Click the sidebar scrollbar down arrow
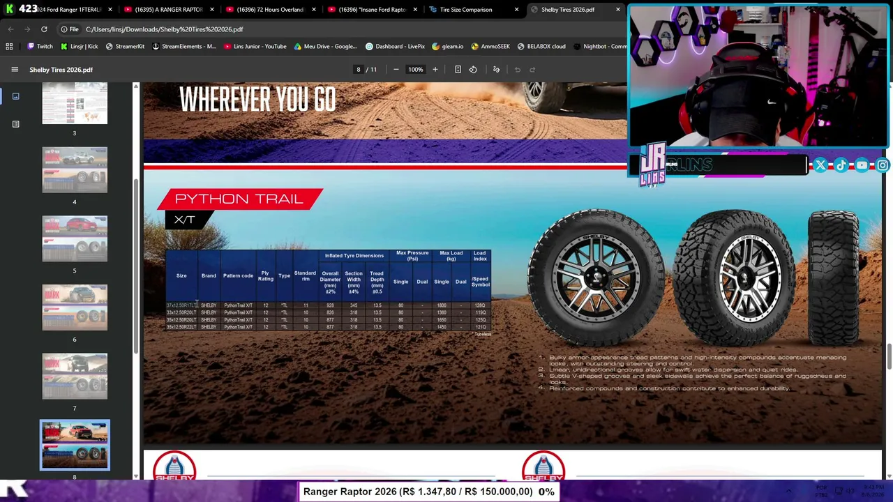The width and height of the screenshot is (893, 502). coord(136,476)
